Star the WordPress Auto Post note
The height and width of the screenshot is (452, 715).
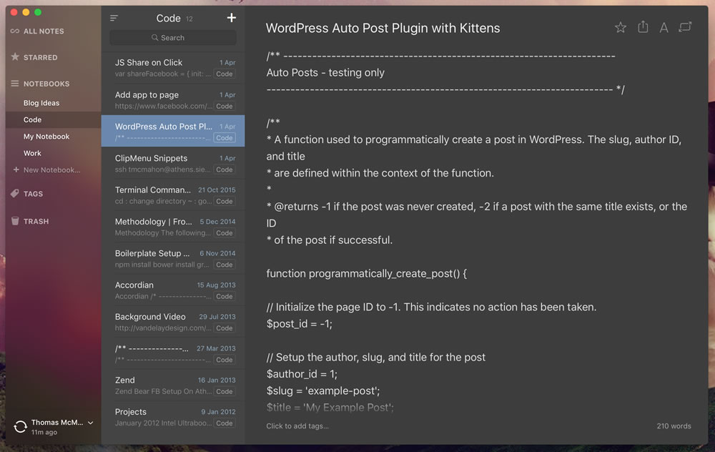coord(620,27)
